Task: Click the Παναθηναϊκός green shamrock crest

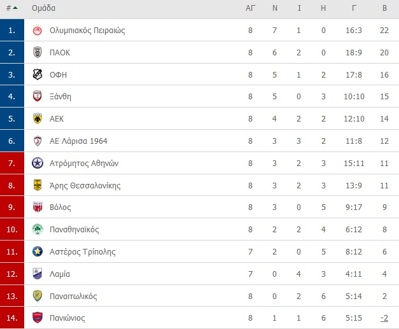Action: point(38,229)
